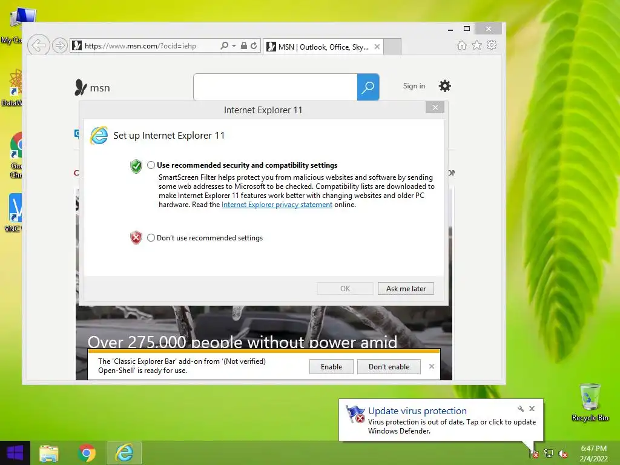
Task: Close the Internet Explorer 11 setup dialog
Action: click(435, 108)
